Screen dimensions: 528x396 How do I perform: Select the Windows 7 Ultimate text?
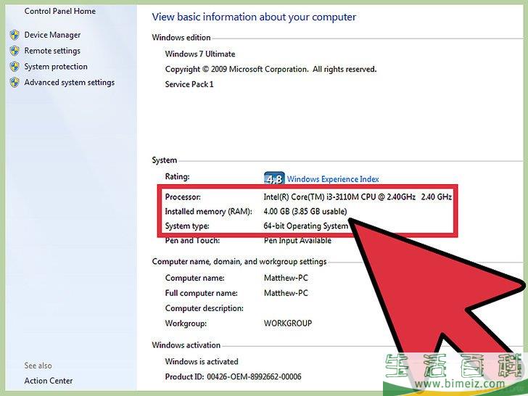(x=200, y=54)
